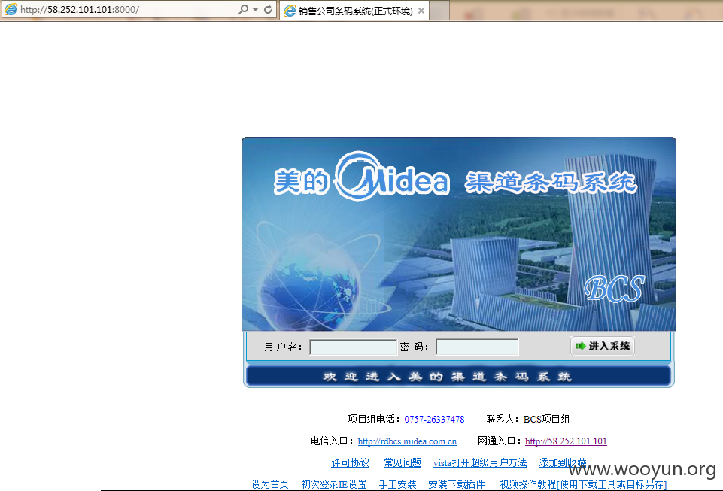
Task: Click the 进入系统 login button
Action: pos(603,346)
